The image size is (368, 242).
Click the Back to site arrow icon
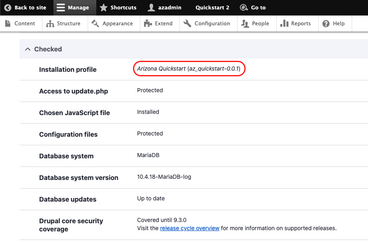click(8, 7)
